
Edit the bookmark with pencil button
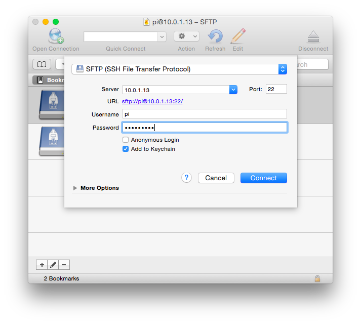[53, 265]
